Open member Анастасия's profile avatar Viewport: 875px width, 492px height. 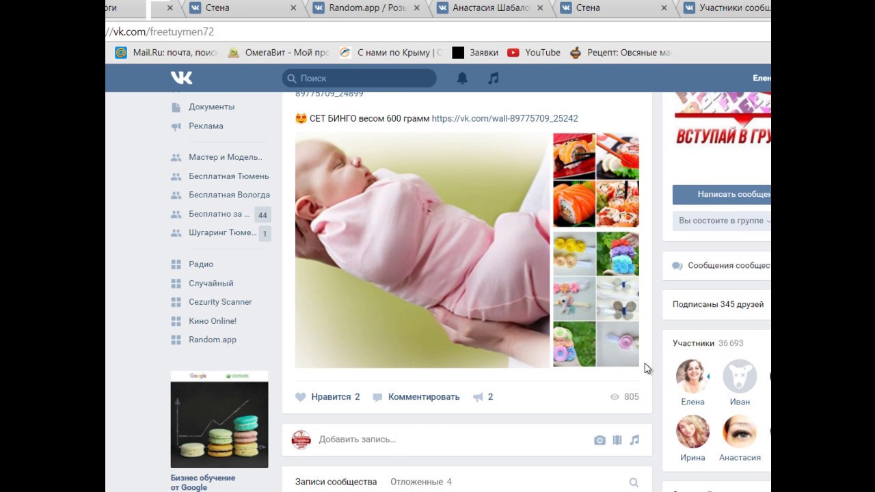740,432
